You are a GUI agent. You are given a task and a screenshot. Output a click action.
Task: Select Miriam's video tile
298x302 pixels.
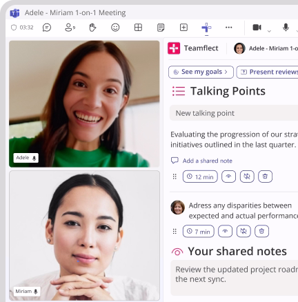[84, 236]
